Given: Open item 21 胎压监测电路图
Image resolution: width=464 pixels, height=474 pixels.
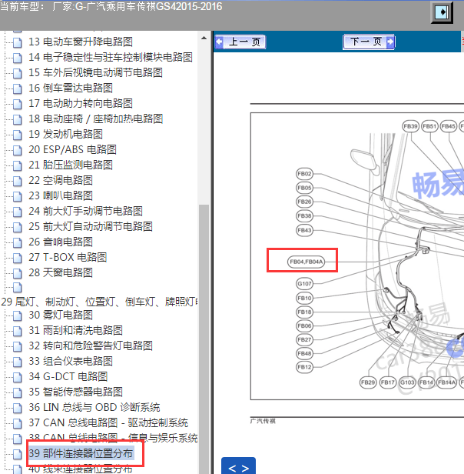Looking at the screenshot, I should (x=71, y=165).
